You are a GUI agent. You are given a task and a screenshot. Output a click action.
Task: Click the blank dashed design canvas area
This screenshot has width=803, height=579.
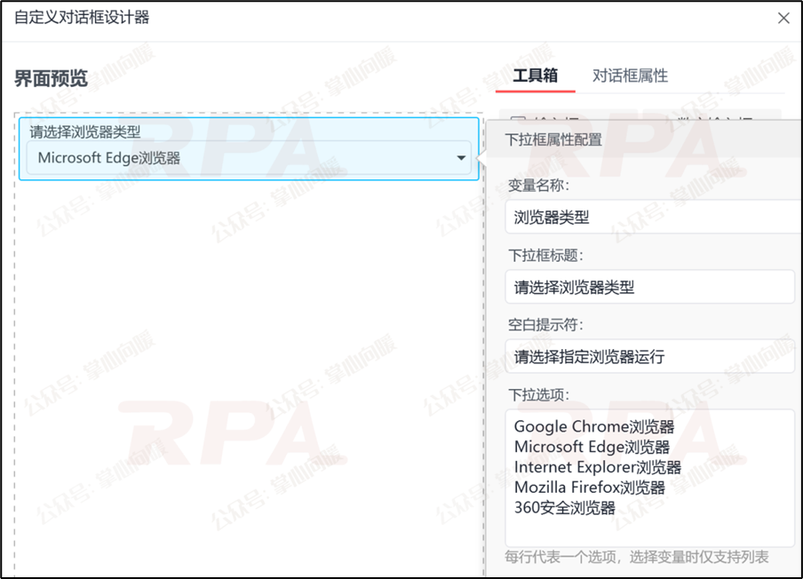[249, 379]
